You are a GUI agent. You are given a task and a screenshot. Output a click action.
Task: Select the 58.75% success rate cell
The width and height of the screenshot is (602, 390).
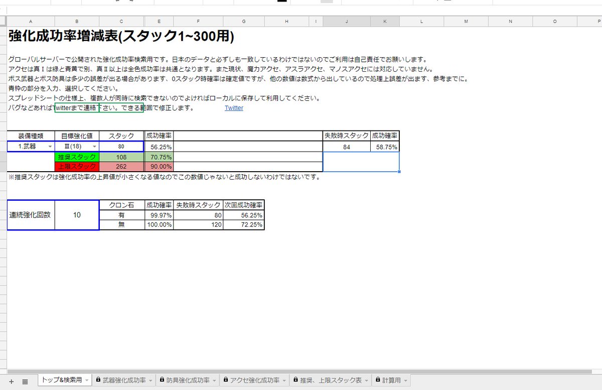385,147
